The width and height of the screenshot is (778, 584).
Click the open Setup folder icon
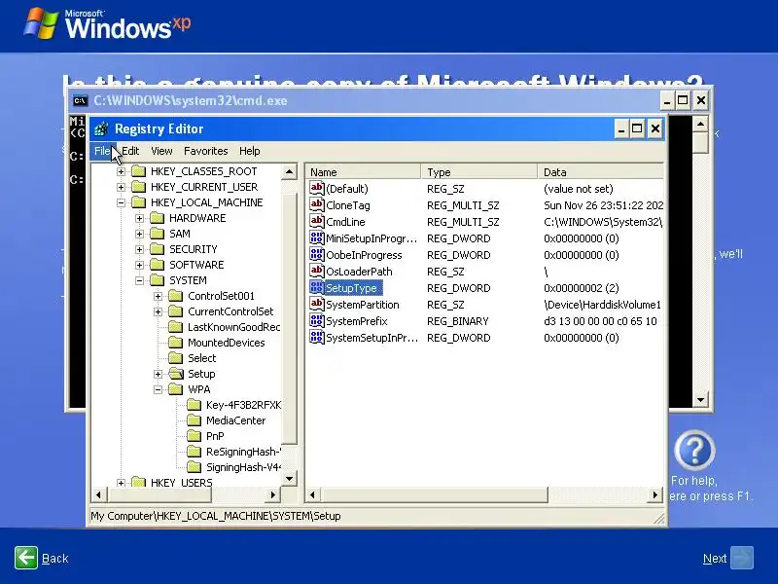click(x=176, y=374)
